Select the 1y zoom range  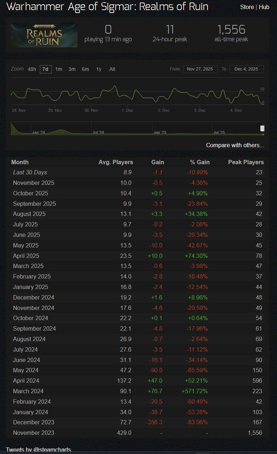99,69
